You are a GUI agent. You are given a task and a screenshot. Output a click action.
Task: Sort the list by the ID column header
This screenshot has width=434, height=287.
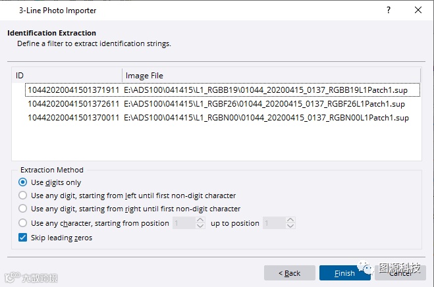click(67, 76)
